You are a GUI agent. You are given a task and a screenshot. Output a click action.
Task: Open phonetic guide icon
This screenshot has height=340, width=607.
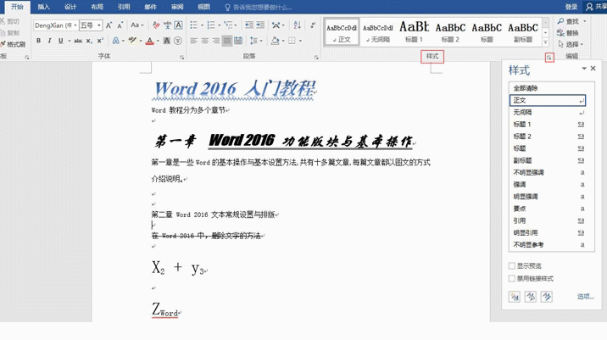tap(167, 25)
